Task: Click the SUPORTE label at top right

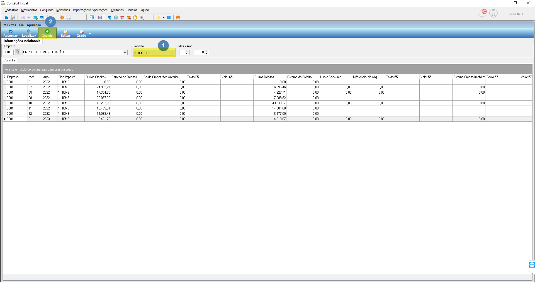Action: pos(516,14)
